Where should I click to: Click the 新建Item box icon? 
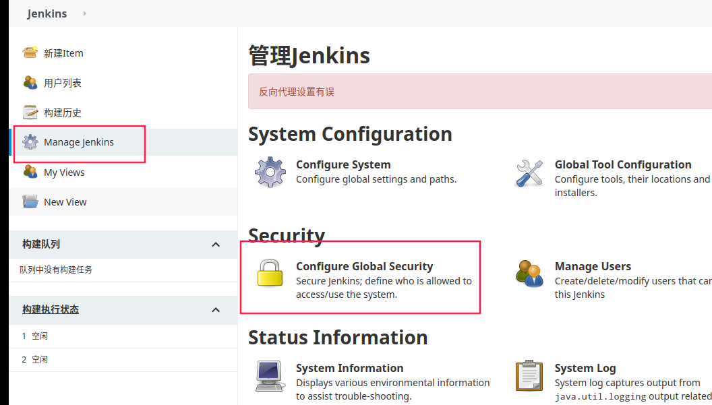[30, 53]
